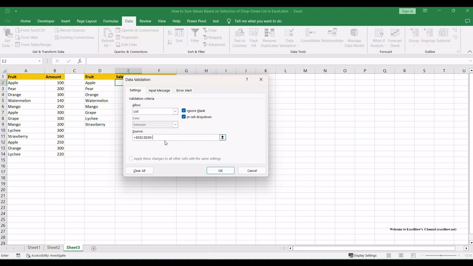Click the Consolidate icon
This screenshot has height=266, width=473.
[x=310, y=33]
